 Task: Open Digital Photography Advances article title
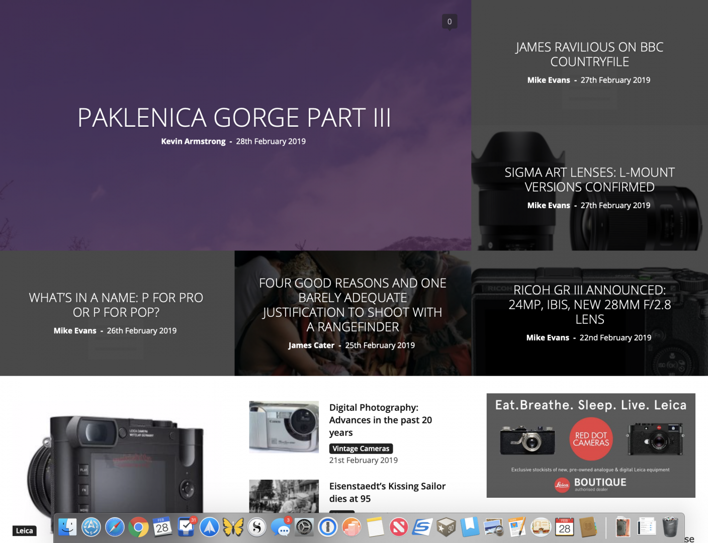click(x=381, y=420)
